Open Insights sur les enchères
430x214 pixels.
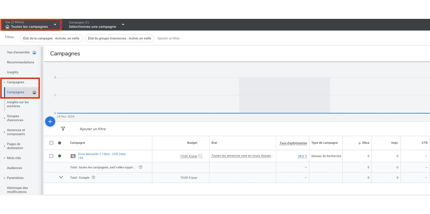click(x=18, y=104)
